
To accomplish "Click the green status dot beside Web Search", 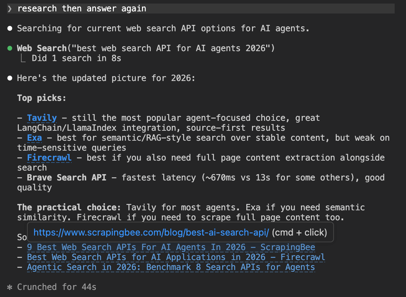I will click(10, 48).
